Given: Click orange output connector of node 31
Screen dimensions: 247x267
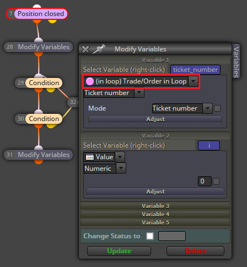Looking at the screenshot, I should pyautogui.click(x=39, y=162).
